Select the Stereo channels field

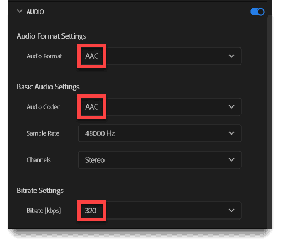[160, 160]
